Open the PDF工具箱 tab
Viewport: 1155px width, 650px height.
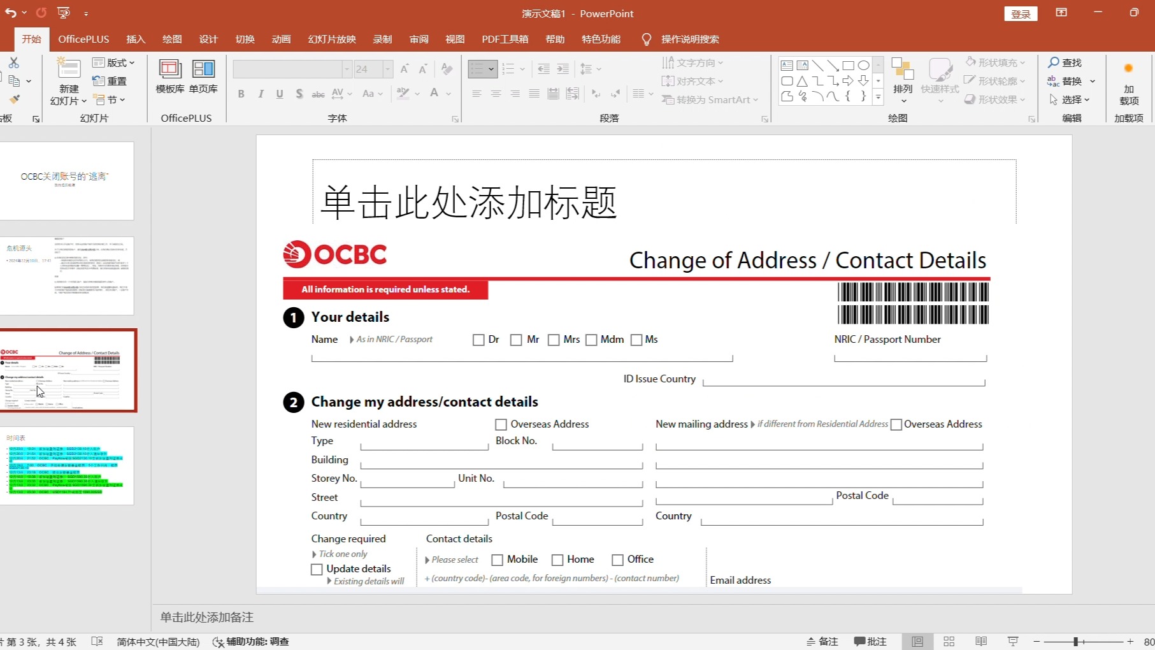(x=505, y=39)
